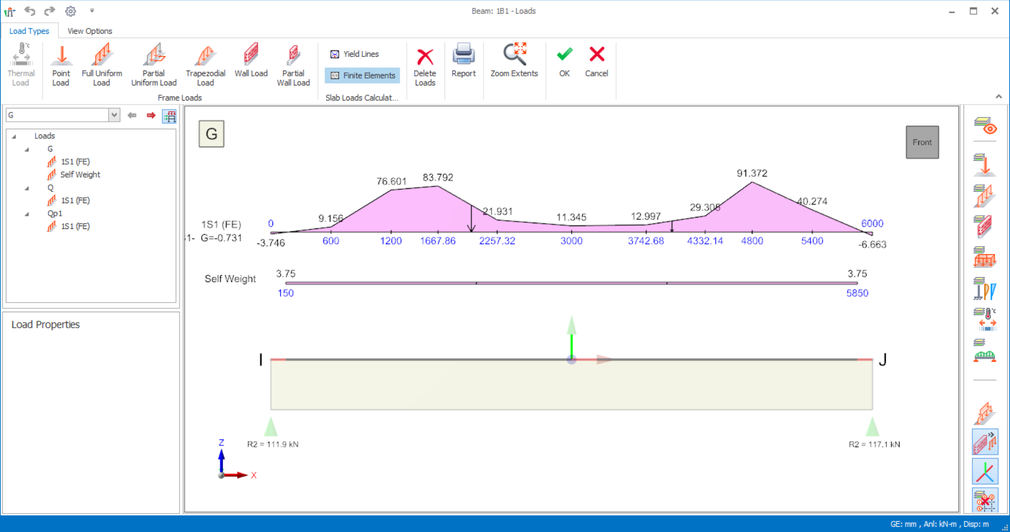Select Self Weight in the loads tree
Viewport: 1010px width, 532px height.
click(80, 174)
